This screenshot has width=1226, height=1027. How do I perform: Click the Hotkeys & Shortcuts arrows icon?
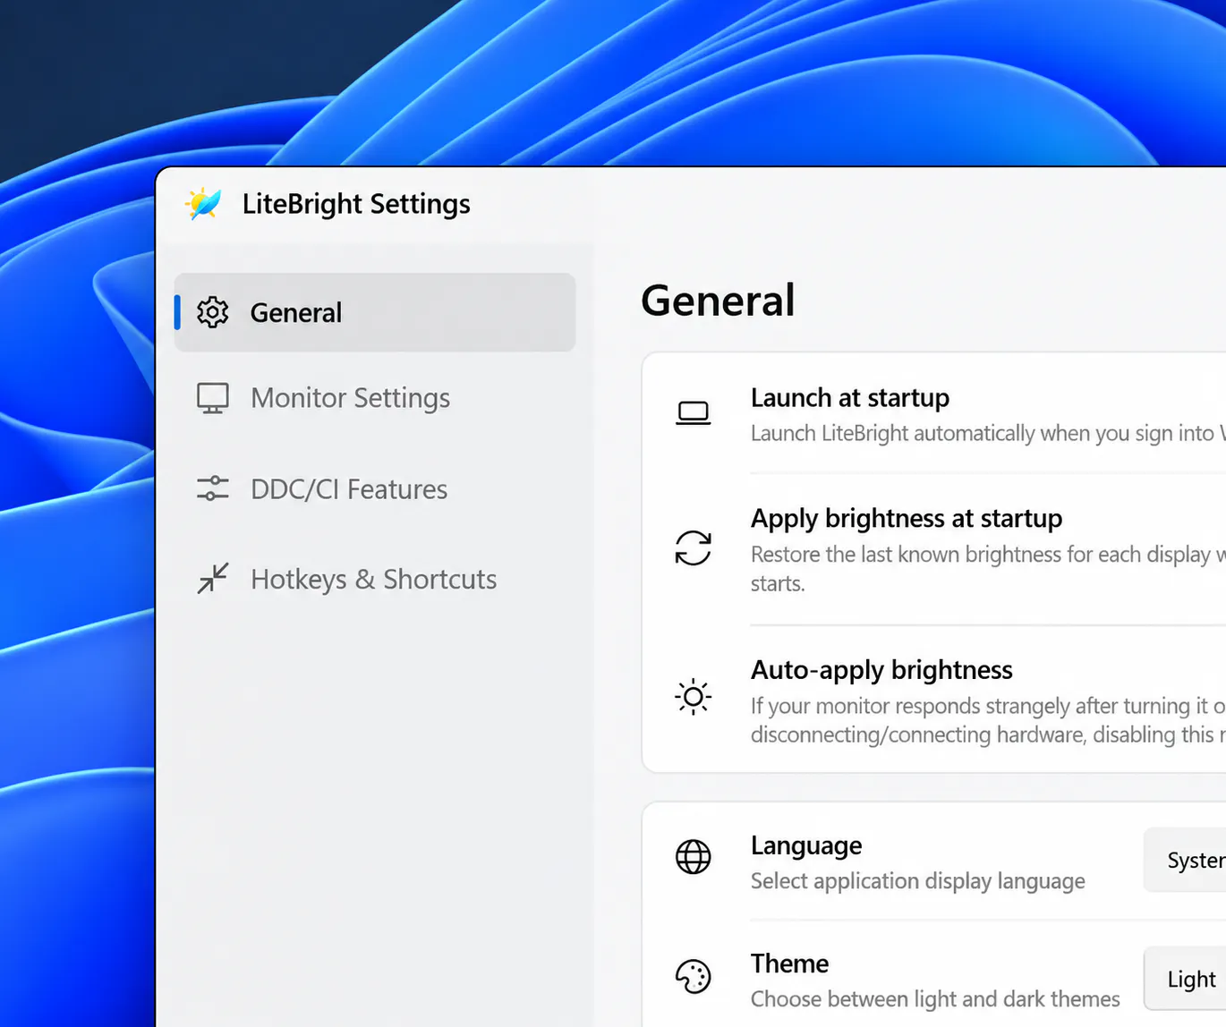[x=213, y=579]
